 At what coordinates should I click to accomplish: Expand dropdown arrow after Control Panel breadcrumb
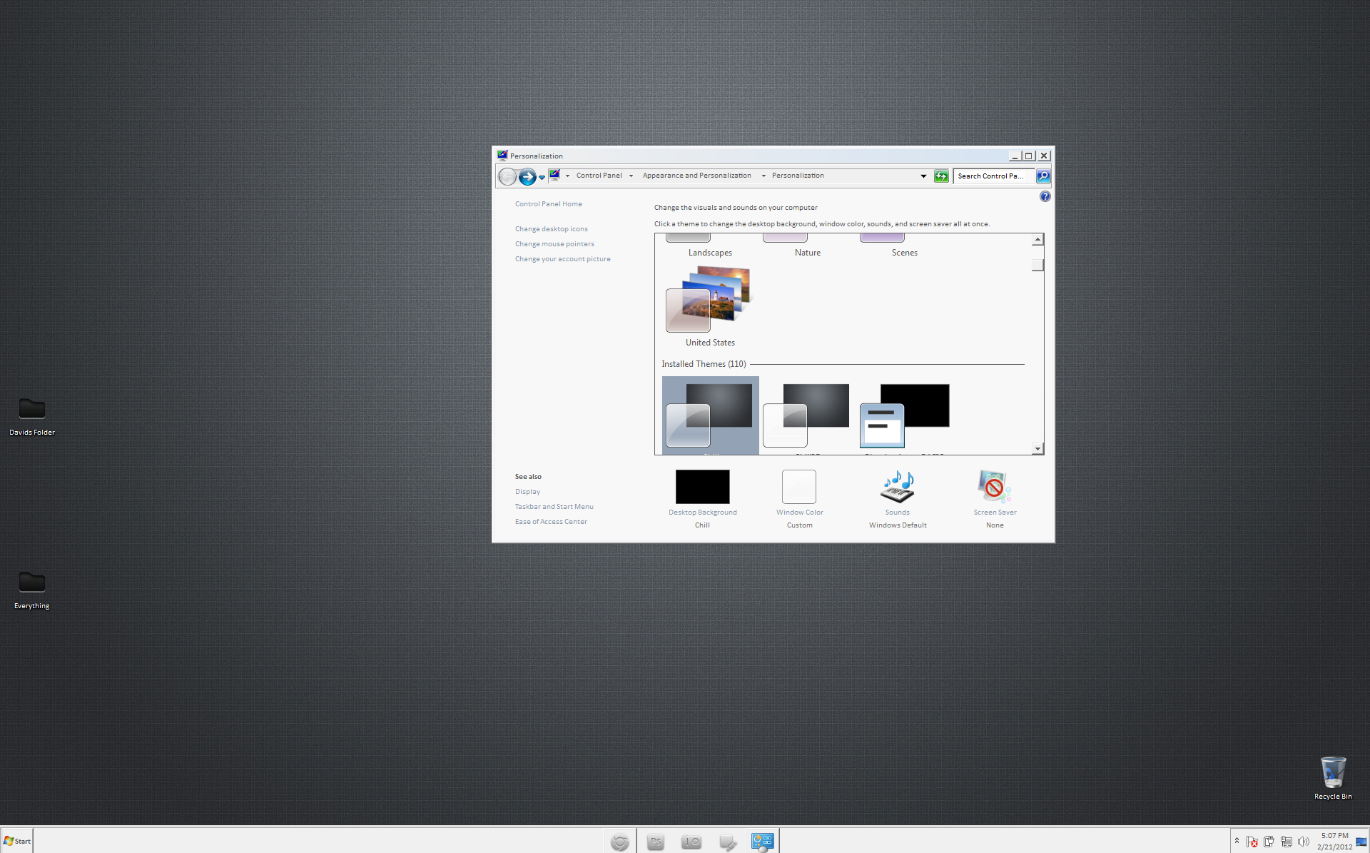[631, 176]
